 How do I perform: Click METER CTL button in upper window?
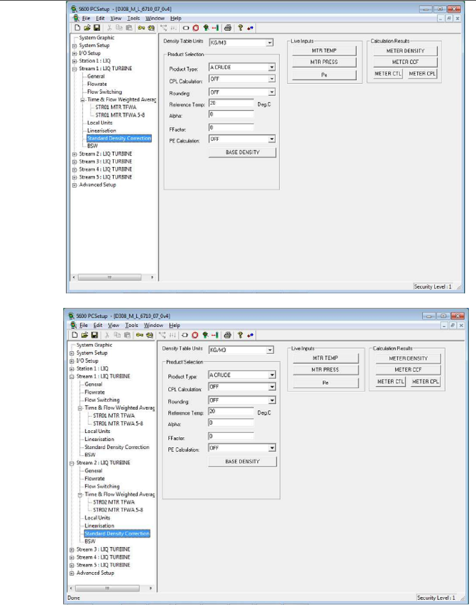(388, 74)
